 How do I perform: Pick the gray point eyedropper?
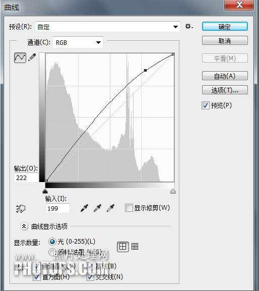[98, 208]
